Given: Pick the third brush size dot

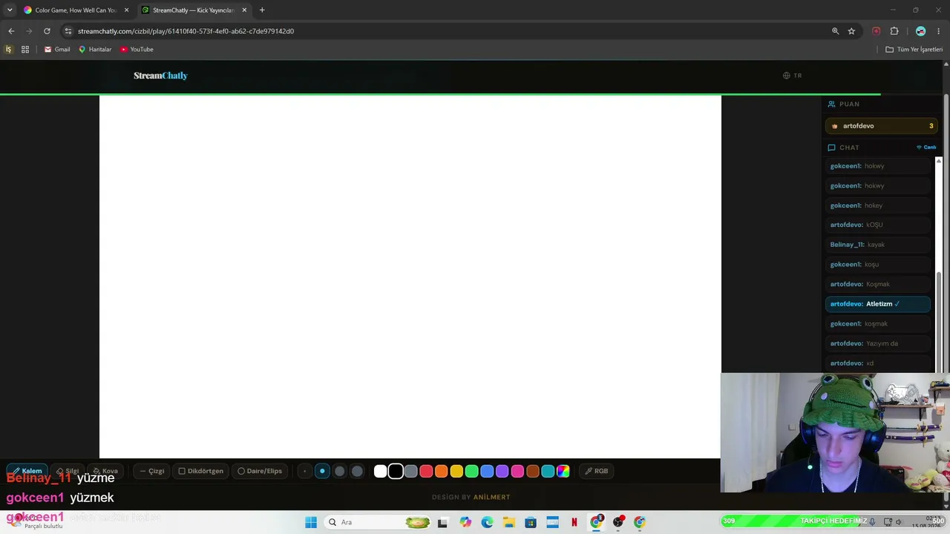Looking at the screenshot, I should 340,471.
